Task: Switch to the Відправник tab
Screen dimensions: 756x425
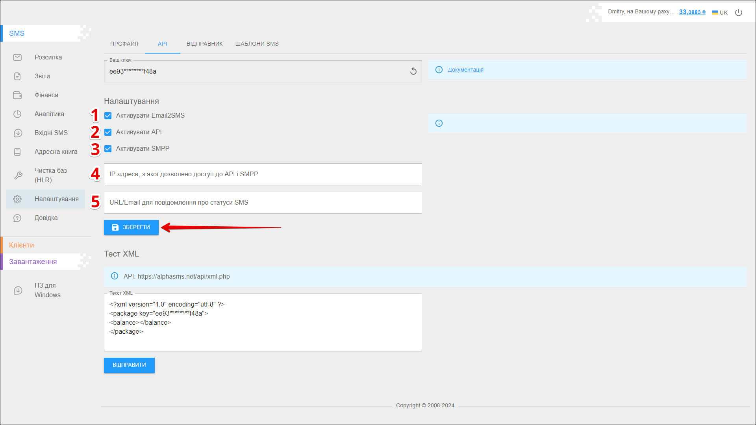Action: (204, 44)
